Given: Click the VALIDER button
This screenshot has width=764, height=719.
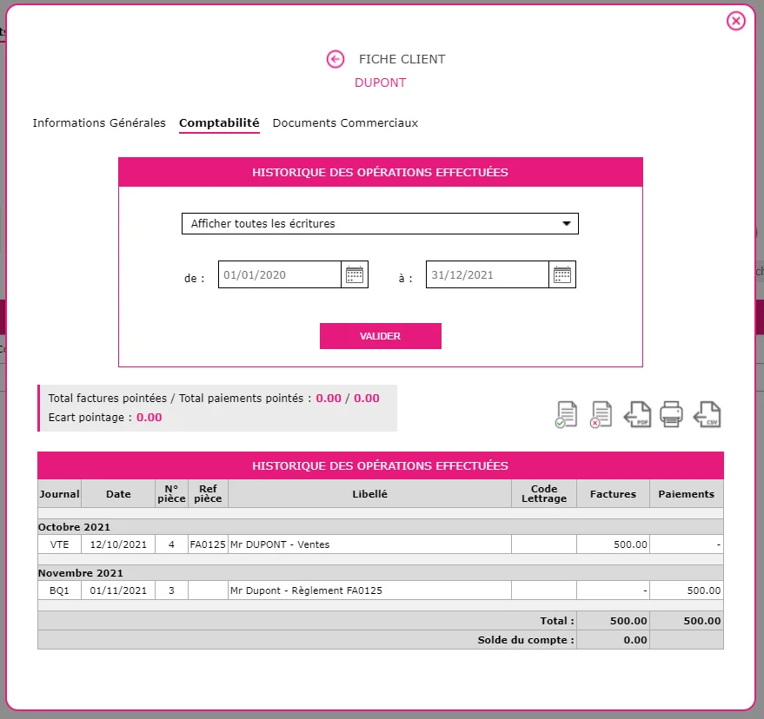Looking at the screenshot, I should 381,336.
